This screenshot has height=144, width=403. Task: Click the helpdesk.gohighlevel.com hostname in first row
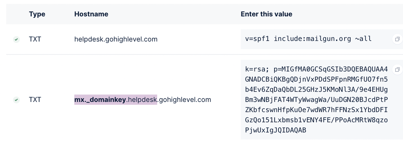click(116, 39)
